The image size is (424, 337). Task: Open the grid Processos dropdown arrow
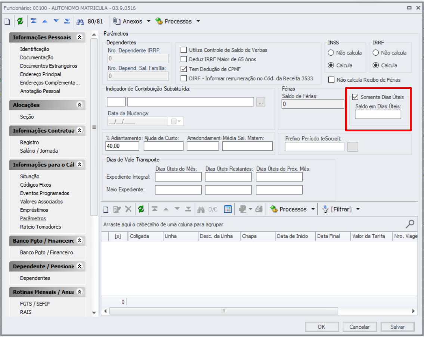click(313, 209)
